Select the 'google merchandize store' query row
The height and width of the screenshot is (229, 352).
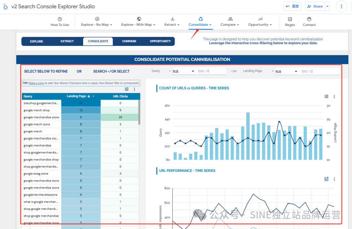tap(81, 180)
